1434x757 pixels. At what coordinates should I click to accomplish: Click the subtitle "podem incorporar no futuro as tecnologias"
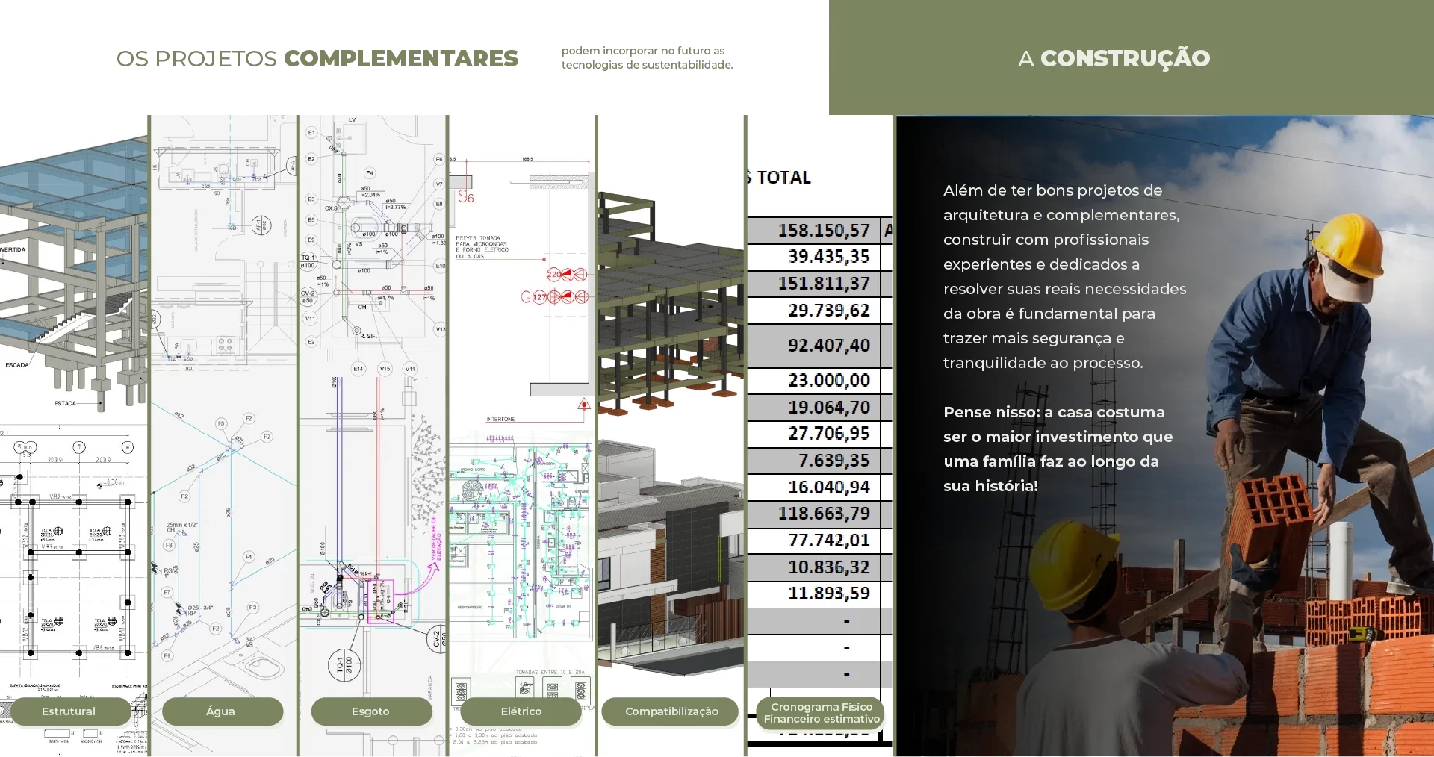(647, 57)
